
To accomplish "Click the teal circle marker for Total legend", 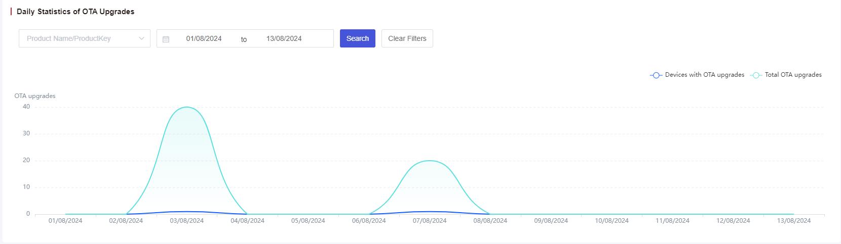I will click(756, 75).
